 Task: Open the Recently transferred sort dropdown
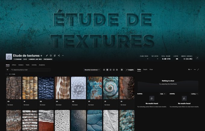[92, 70]
